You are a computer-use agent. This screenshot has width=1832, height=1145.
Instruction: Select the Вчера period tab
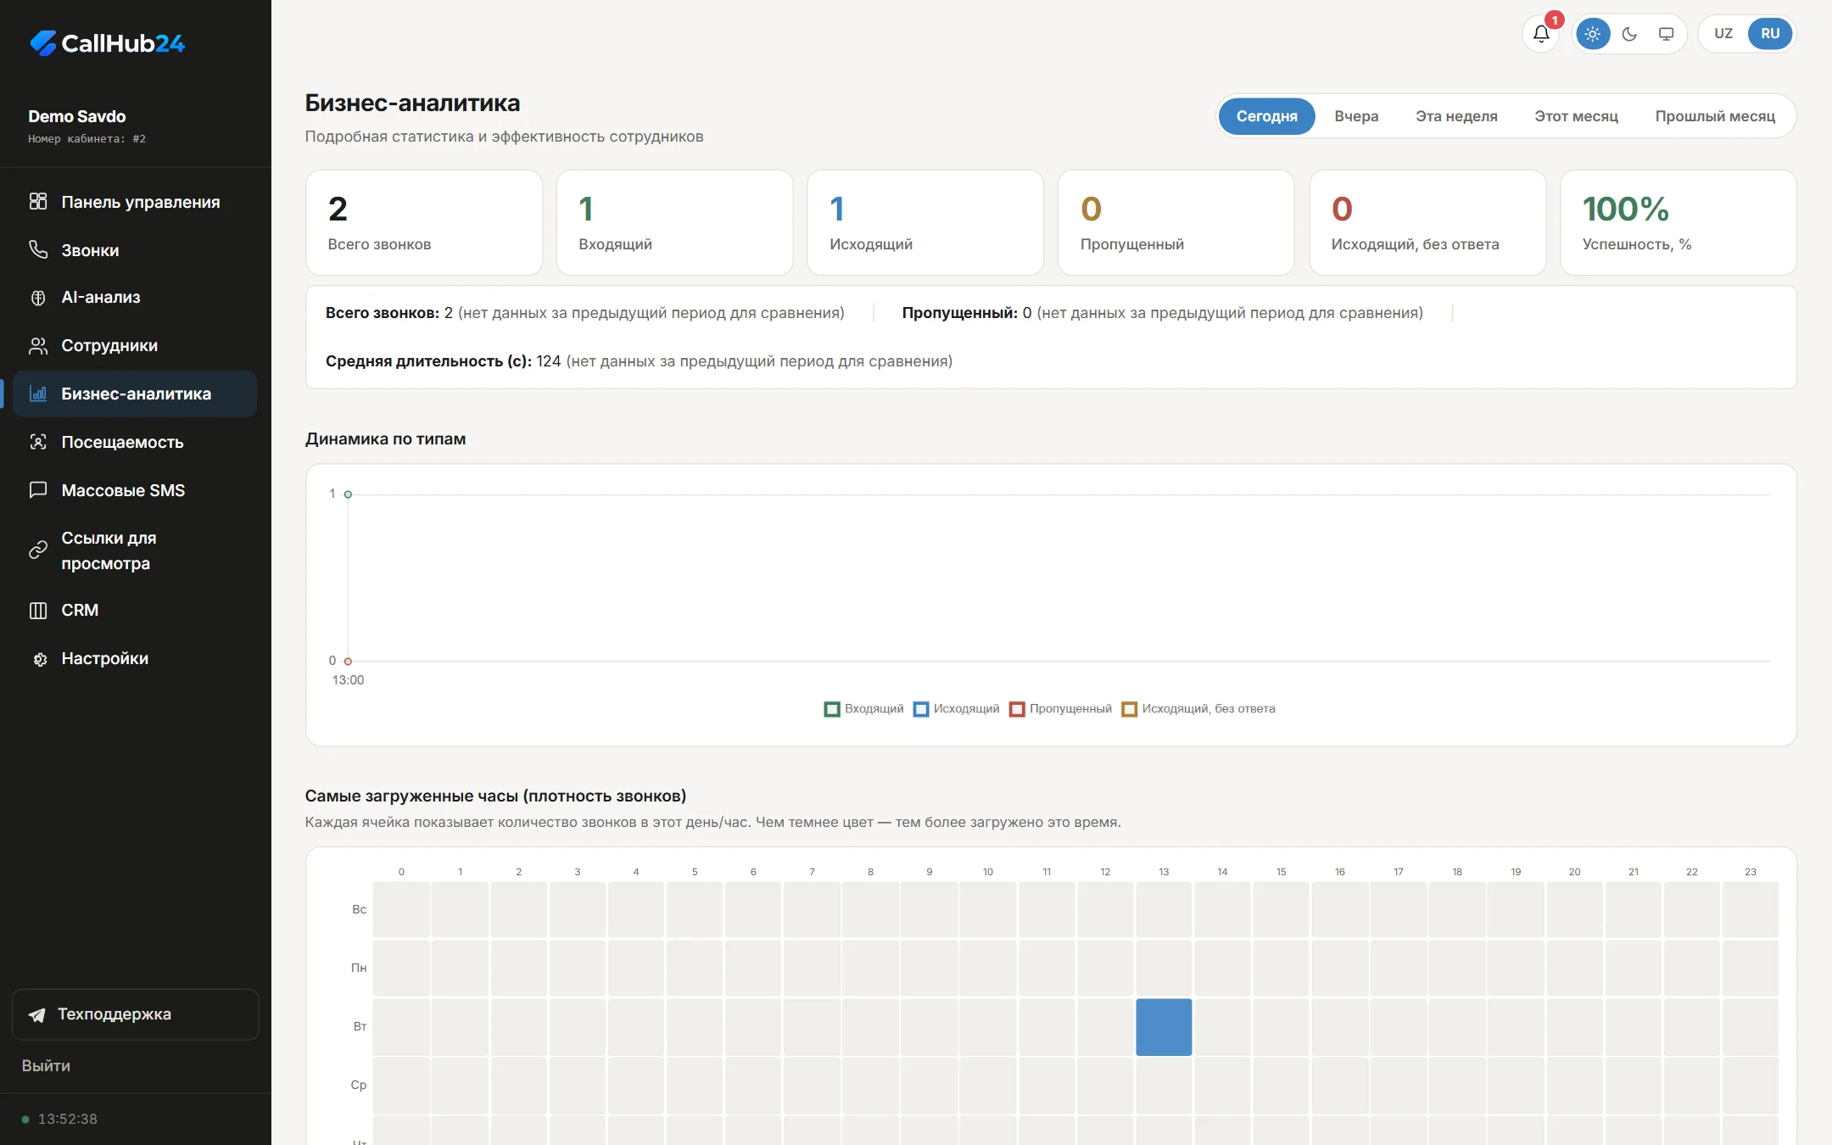[x=1356, y=116]
